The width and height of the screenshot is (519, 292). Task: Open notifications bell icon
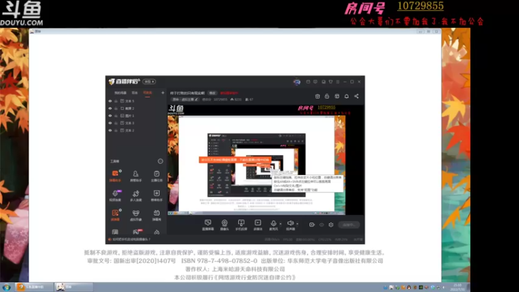[346, 96]
